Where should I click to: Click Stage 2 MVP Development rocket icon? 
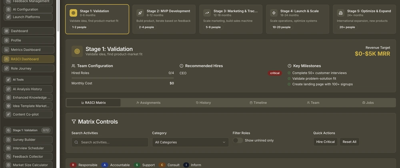point(140,13)
